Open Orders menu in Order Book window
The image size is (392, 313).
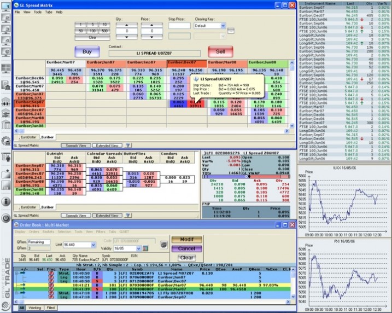(x=34, y=231)
